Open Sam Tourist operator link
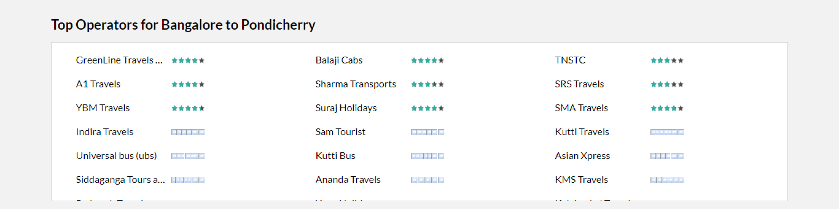This screenshot has width=839, height=209. 340,132
